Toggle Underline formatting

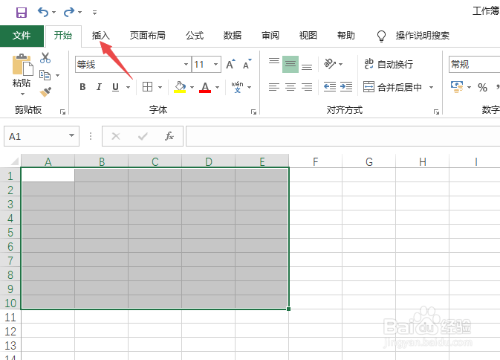(115, 87)
